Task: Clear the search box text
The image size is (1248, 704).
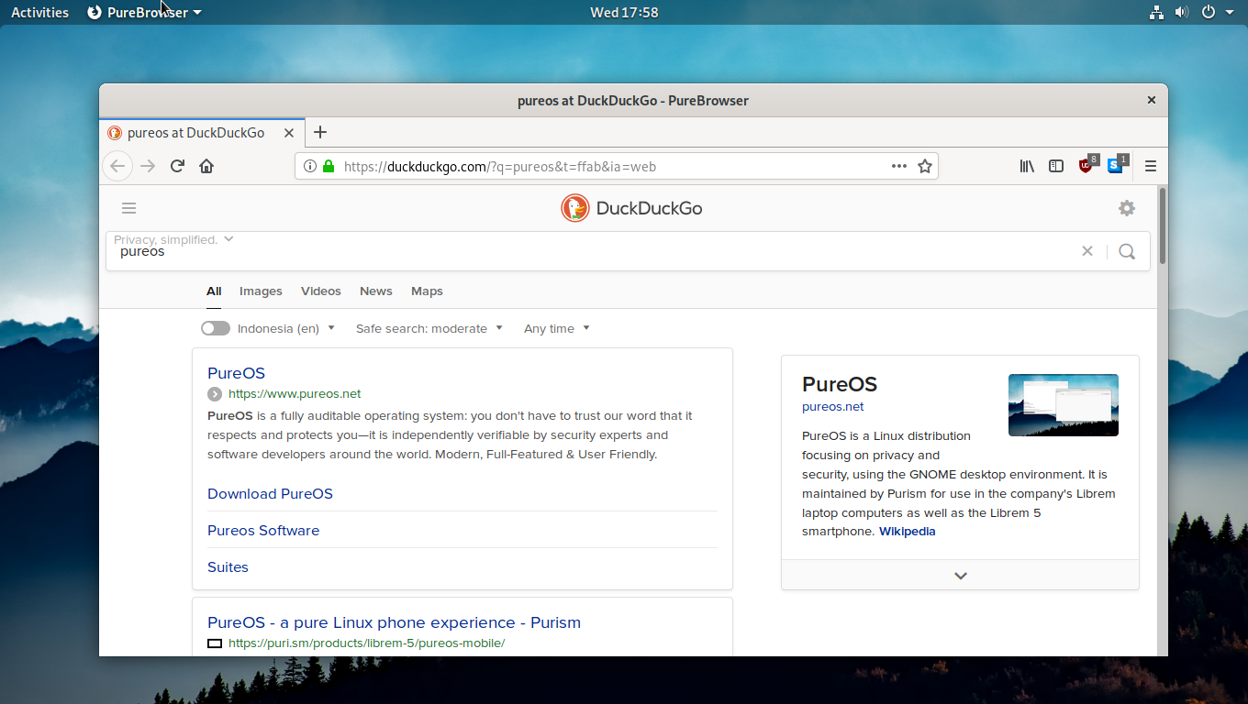Action: [1087, 251]
